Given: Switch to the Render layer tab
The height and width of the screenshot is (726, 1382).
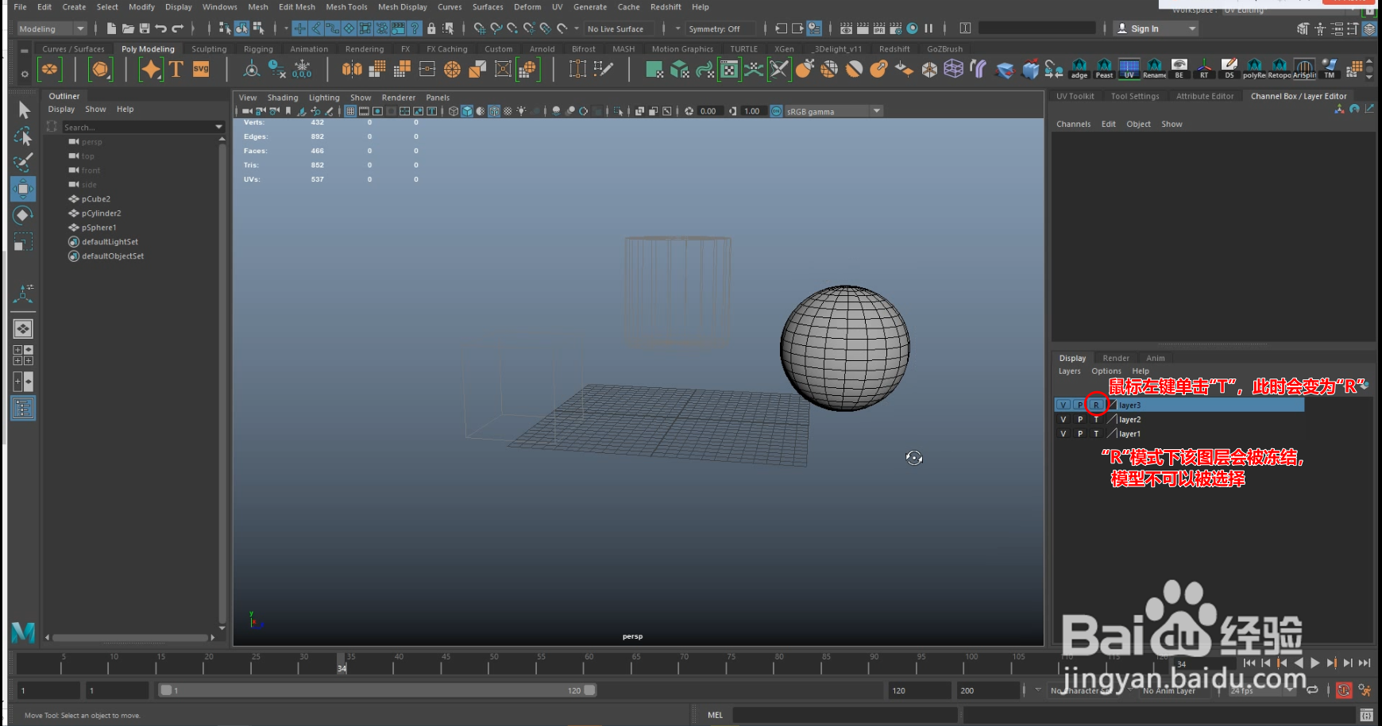Looking at the screenshot, I should pyautogui.click(x=1115, y=358).
